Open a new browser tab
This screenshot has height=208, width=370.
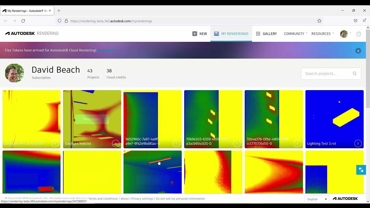point(59,11)
